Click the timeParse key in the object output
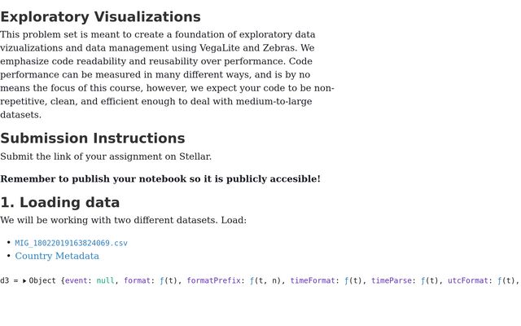The height and width of the screenshot is (326, 521). point(392,280)
